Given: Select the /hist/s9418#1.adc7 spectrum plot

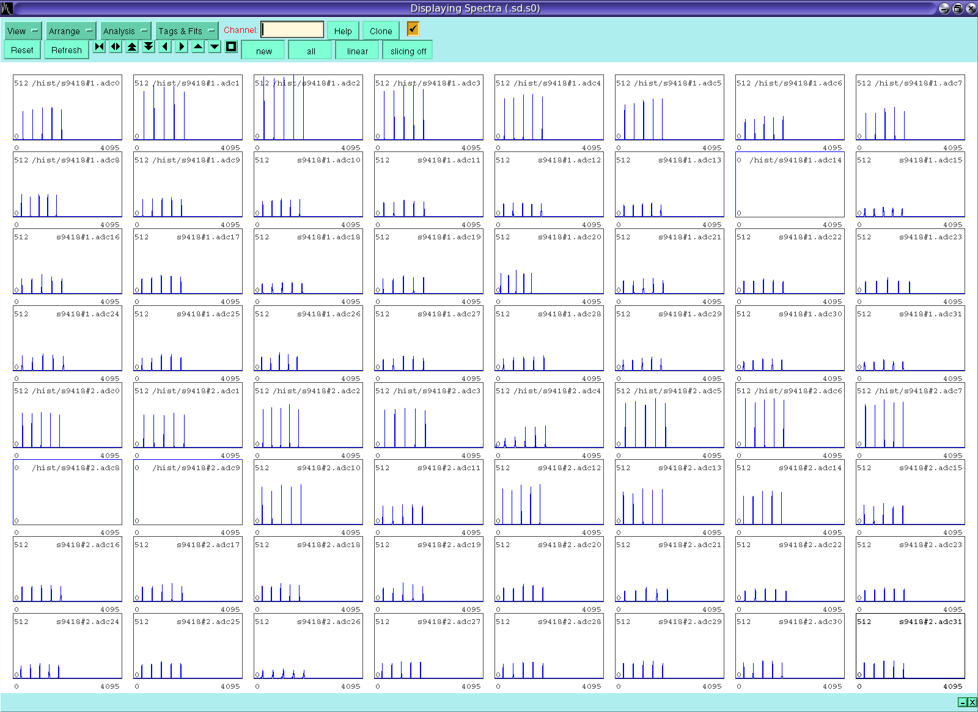Looking at the screenshot, I should [x=910, y=108].
